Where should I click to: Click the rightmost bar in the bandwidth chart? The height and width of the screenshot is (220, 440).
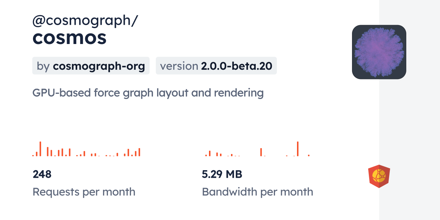(x=309, y=155)
